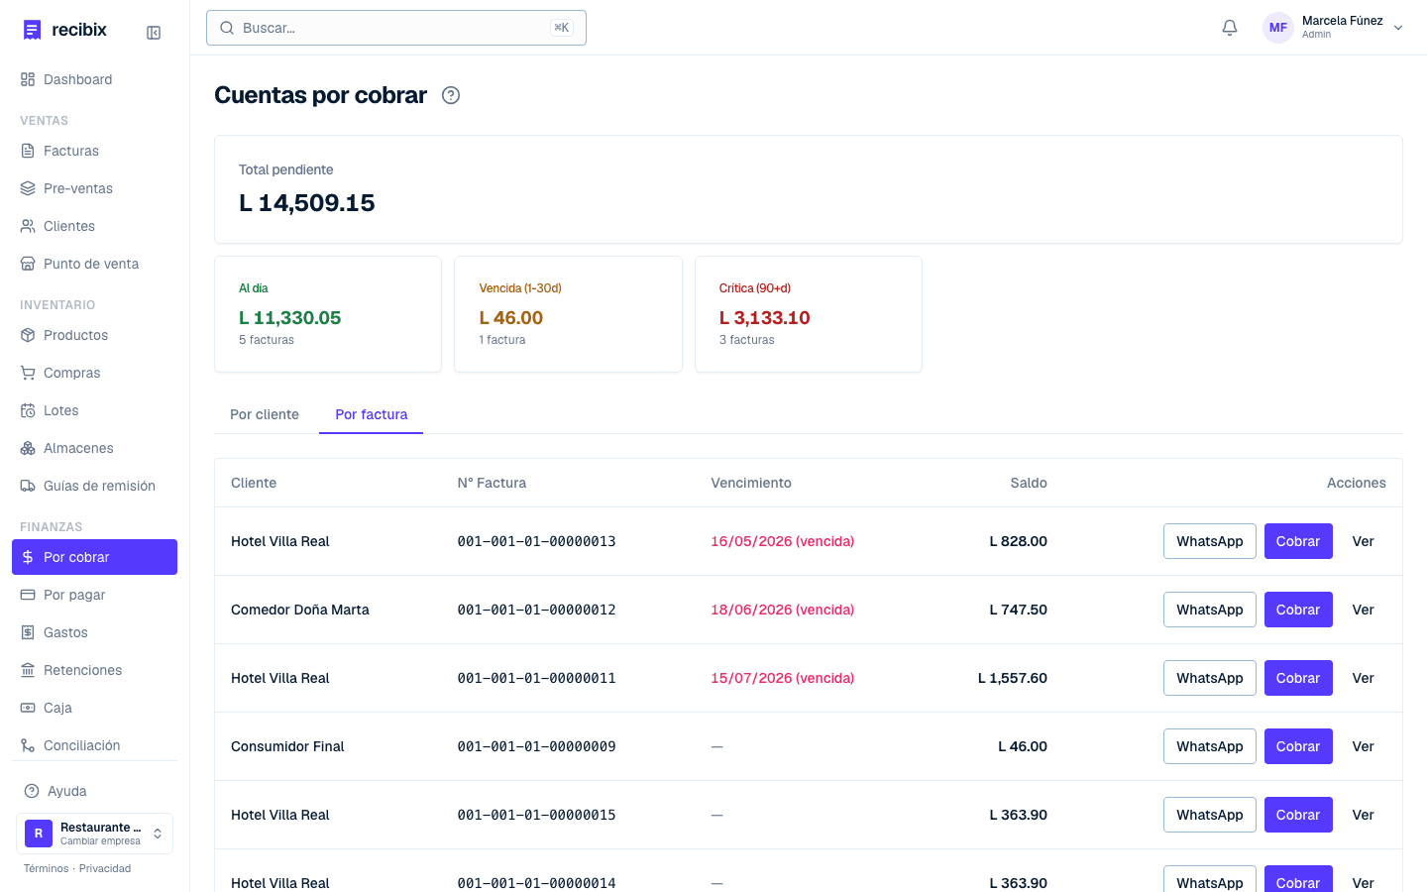Open the Términos link

pos(47,868)
